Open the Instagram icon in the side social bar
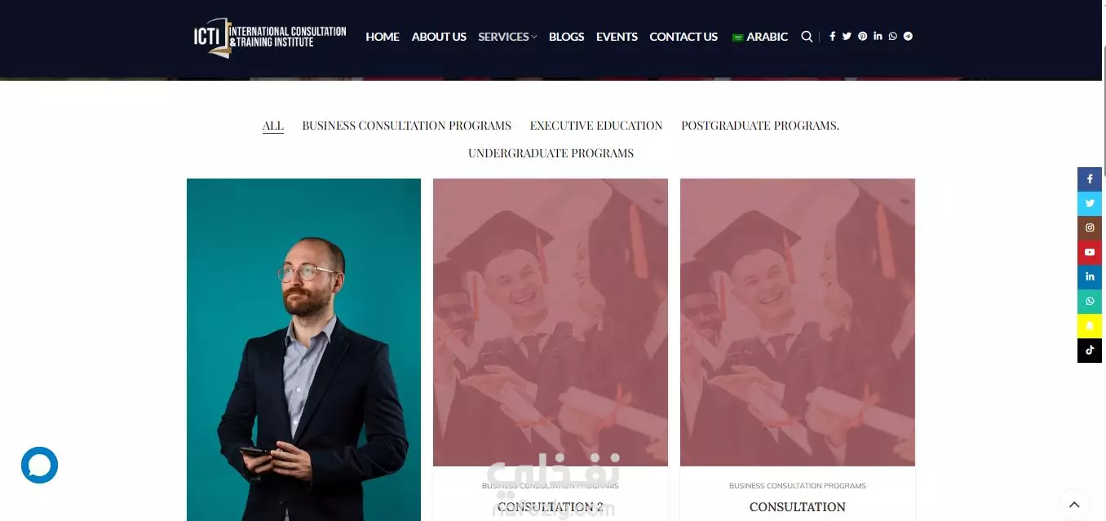Image resolution: width=1106 pixels, height=521 pixels. (1090, 227)
